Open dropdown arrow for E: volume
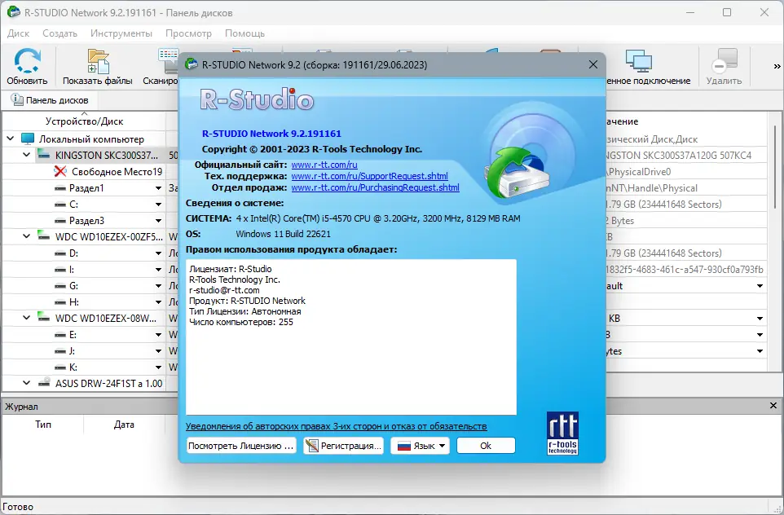The width and height of the screenshot is (784, 515). [158, 335]
